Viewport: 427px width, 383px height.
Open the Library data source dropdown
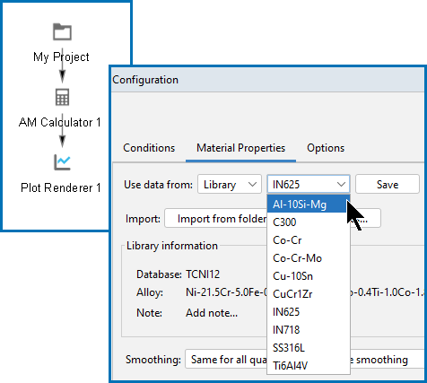pos(230,184)
